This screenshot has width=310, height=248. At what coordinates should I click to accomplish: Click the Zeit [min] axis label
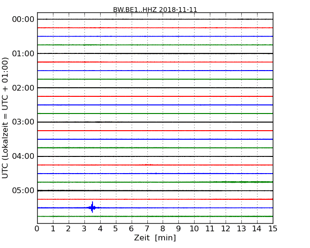coord(155,238)
